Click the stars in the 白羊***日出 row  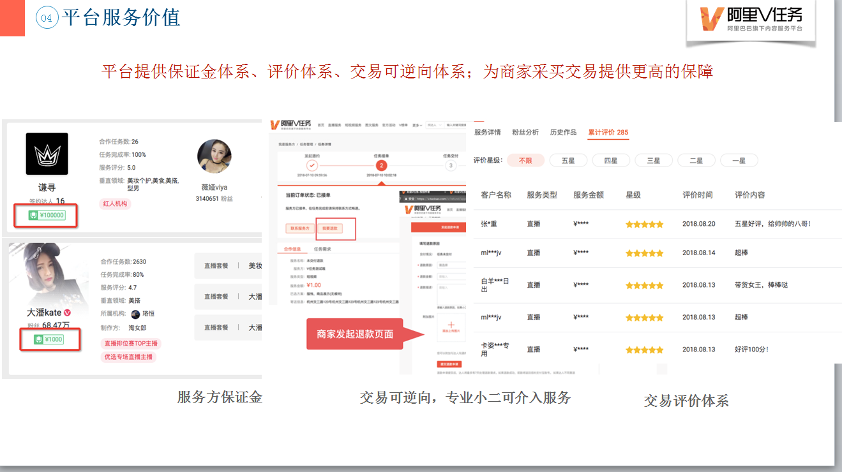(x=645, y=285)
